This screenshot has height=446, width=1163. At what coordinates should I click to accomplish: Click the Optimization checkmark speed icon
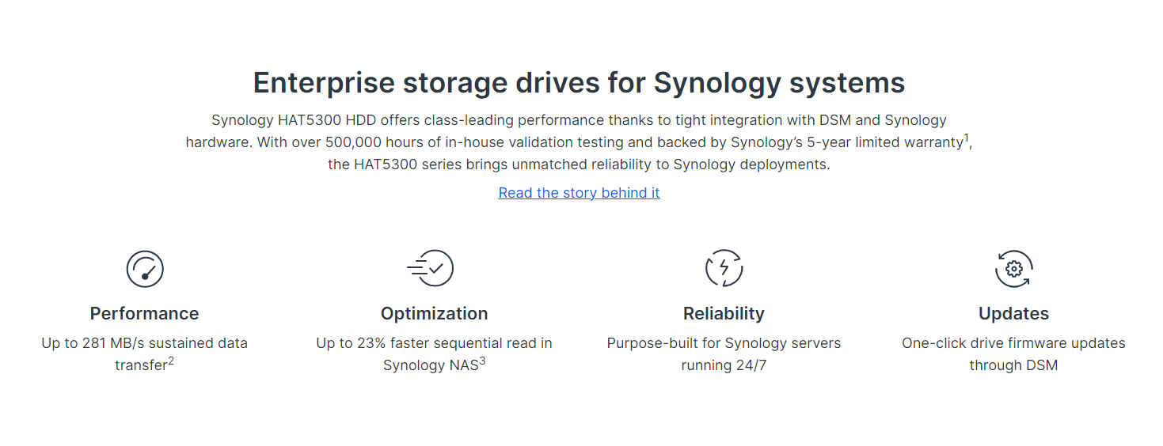[x=431, y=269]
